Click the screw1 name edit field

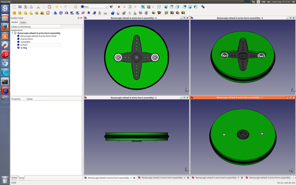pyautogui.click(x=40, y=45)
